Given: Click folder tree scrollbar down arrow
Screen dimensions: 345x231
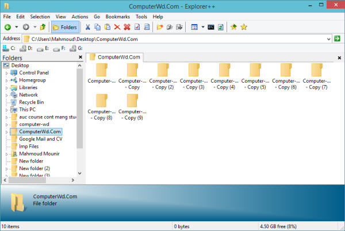Looking at the screenshot, I should pos(80,173).
